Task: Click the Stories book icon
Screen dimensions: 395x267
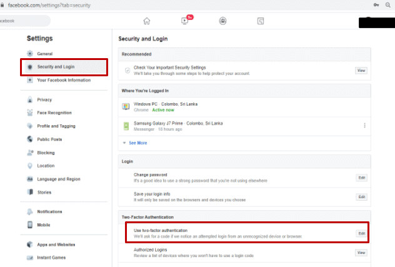Action: click(30, 192)
